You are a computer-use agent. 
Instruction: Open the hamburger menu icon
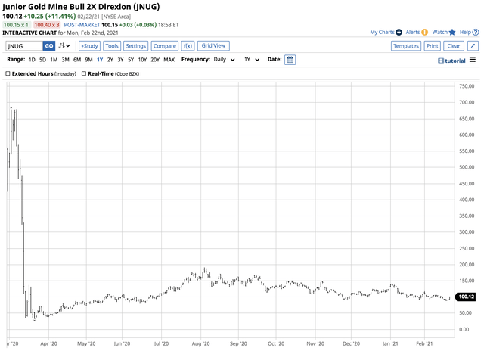[x=473, y=60]
